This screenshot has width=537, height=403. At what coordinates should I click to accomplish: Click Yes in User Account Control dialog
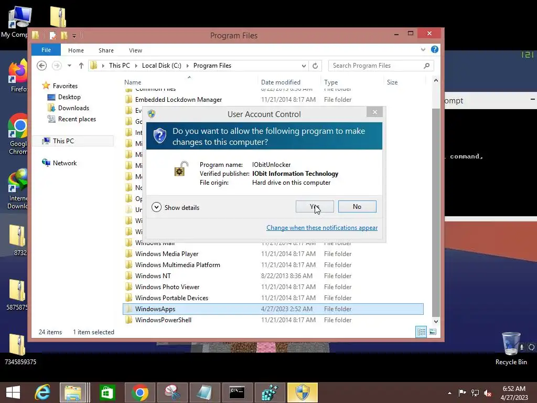tap(315, 207)
